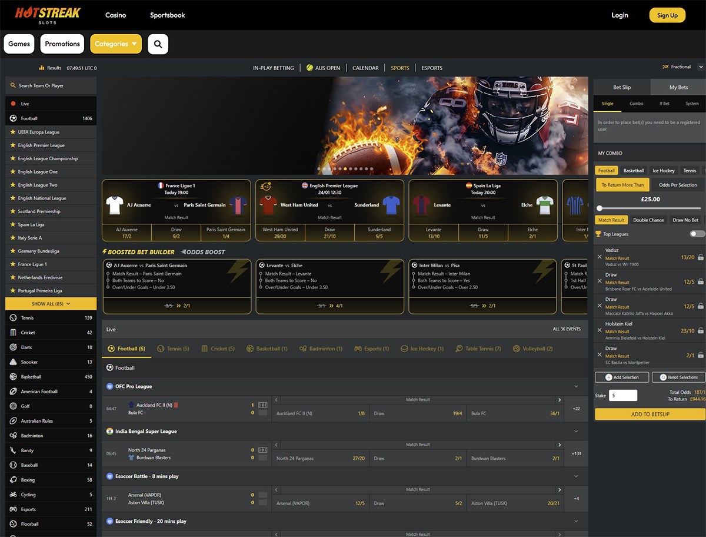Remove the Vaduz selection with X
706x537 pixels.
tap(600, 257)
